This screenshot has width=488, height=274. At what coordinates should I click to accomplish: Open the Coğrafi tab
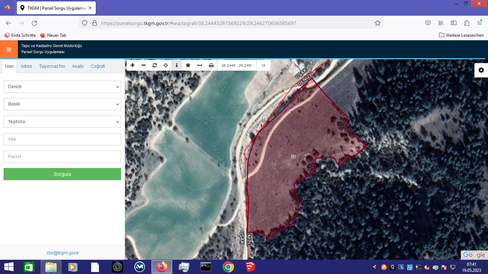(98, 66)
